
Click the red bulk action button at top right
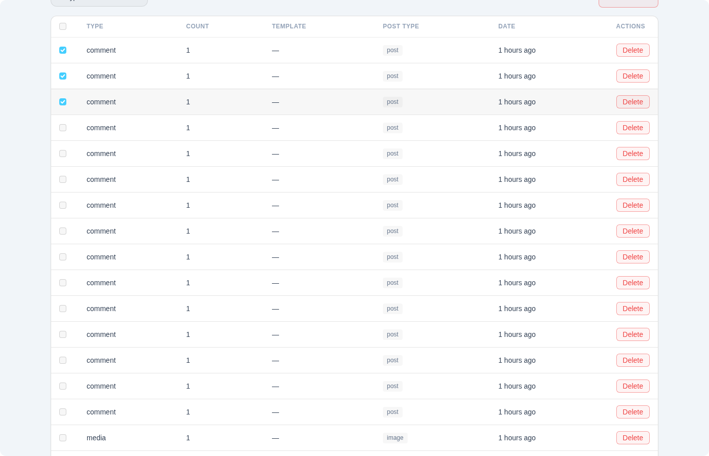(628, 3)
